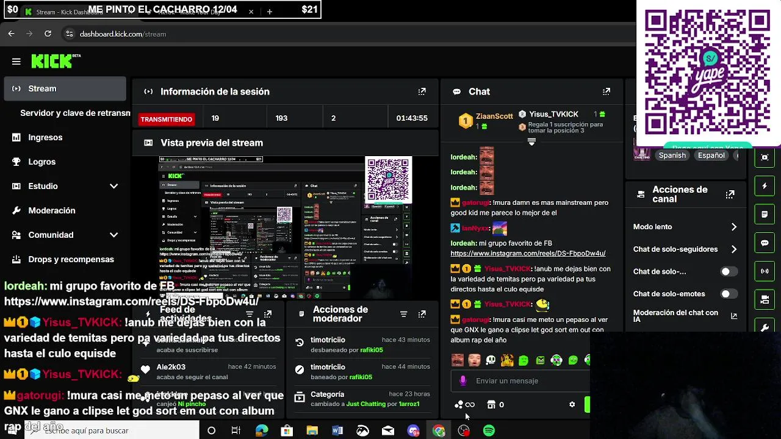Open the Instagram reels link in chat

click(528, 253)
